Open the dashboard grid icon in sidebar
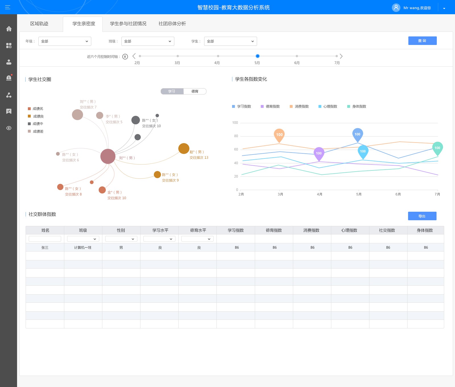The image size is (455, 387). coord(9,46)
